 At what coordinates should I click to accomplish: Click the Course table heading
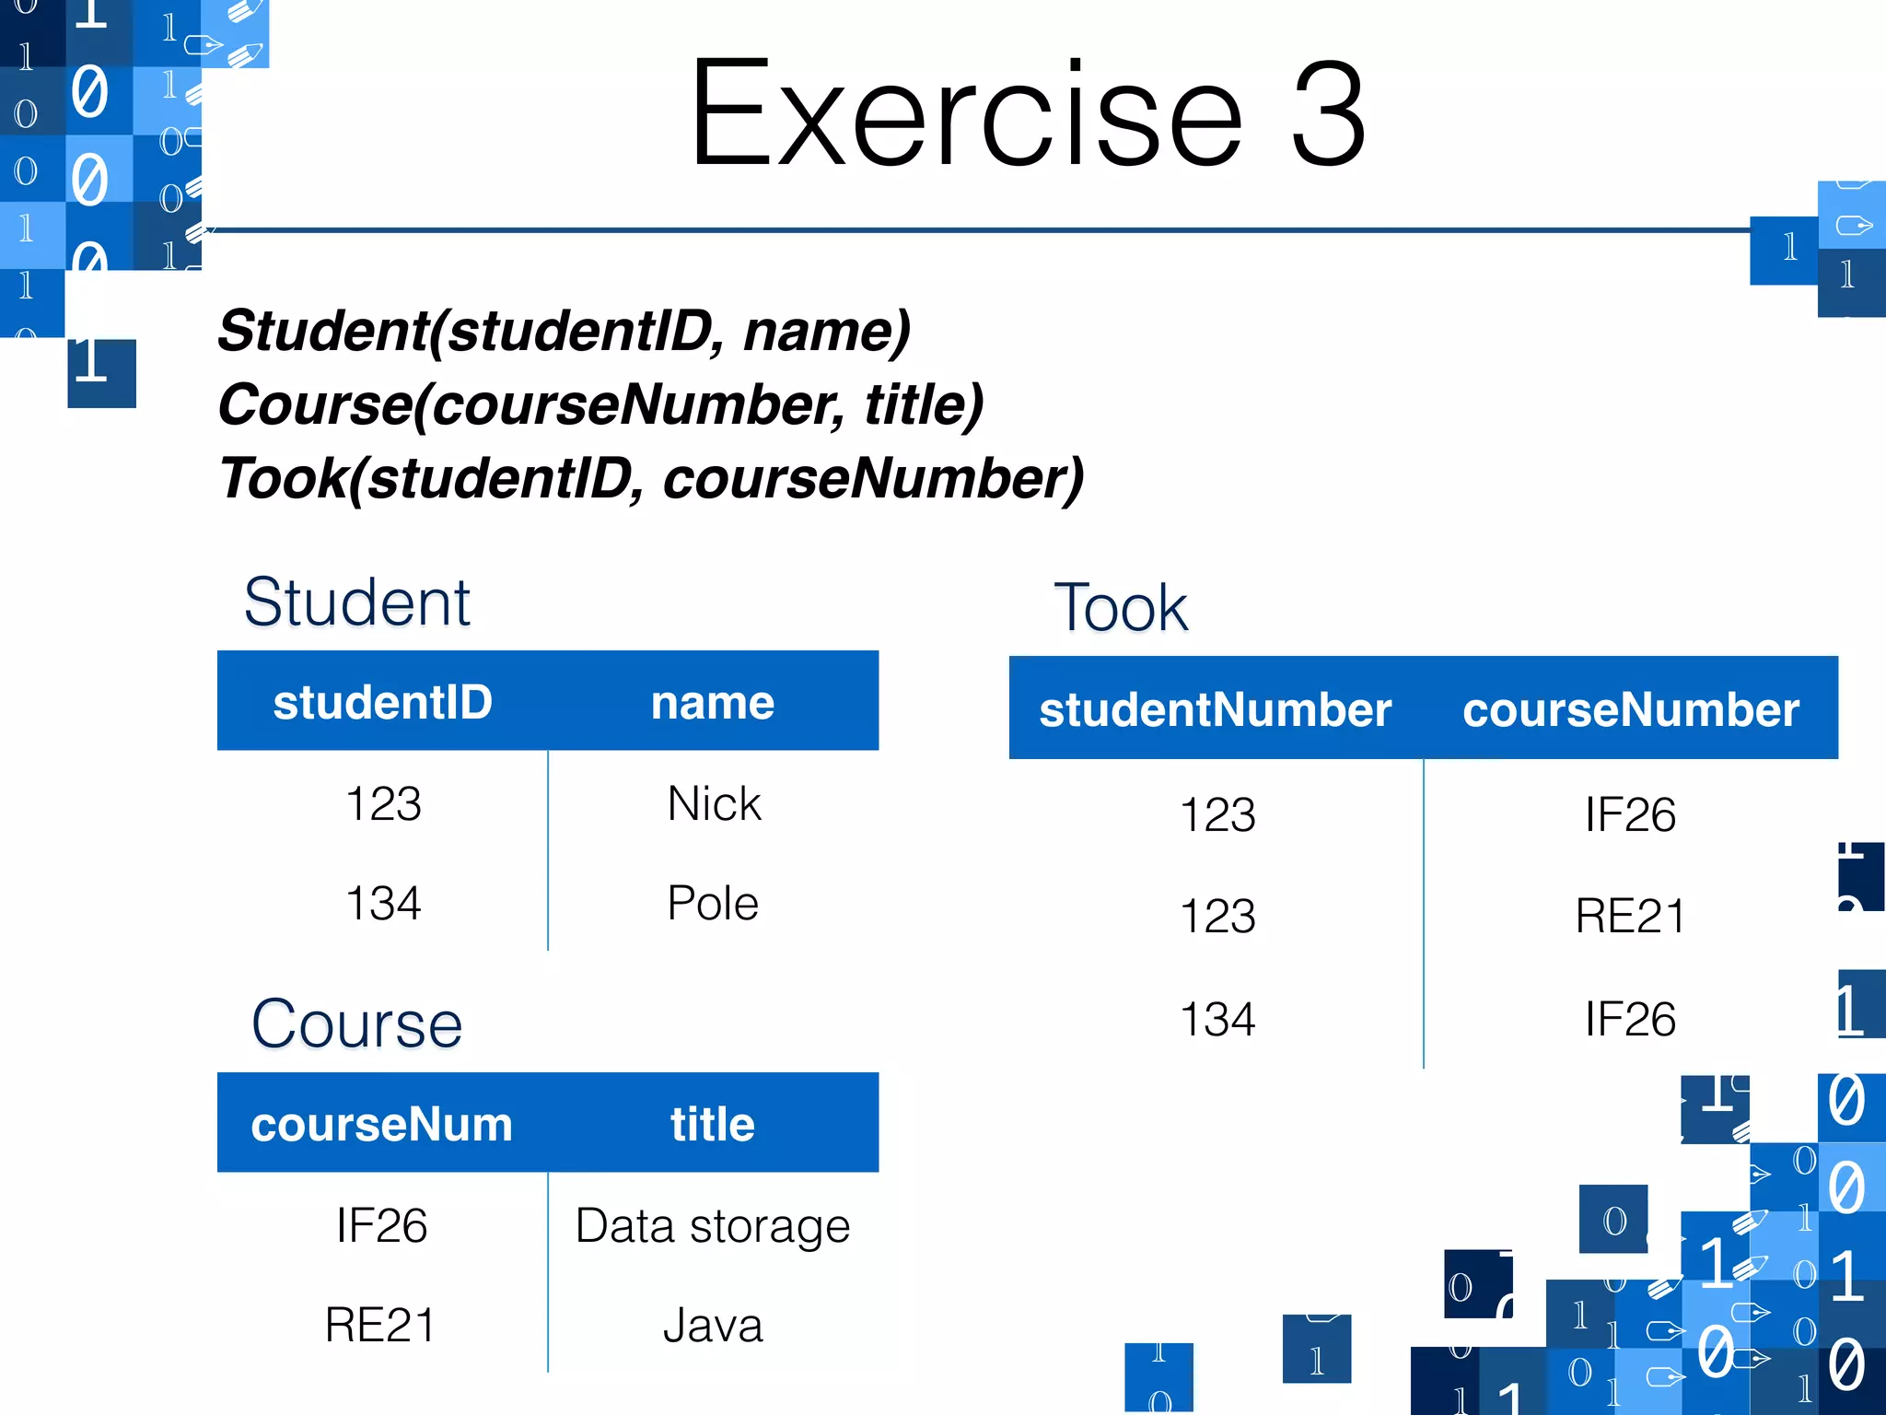coord(356,1023)
